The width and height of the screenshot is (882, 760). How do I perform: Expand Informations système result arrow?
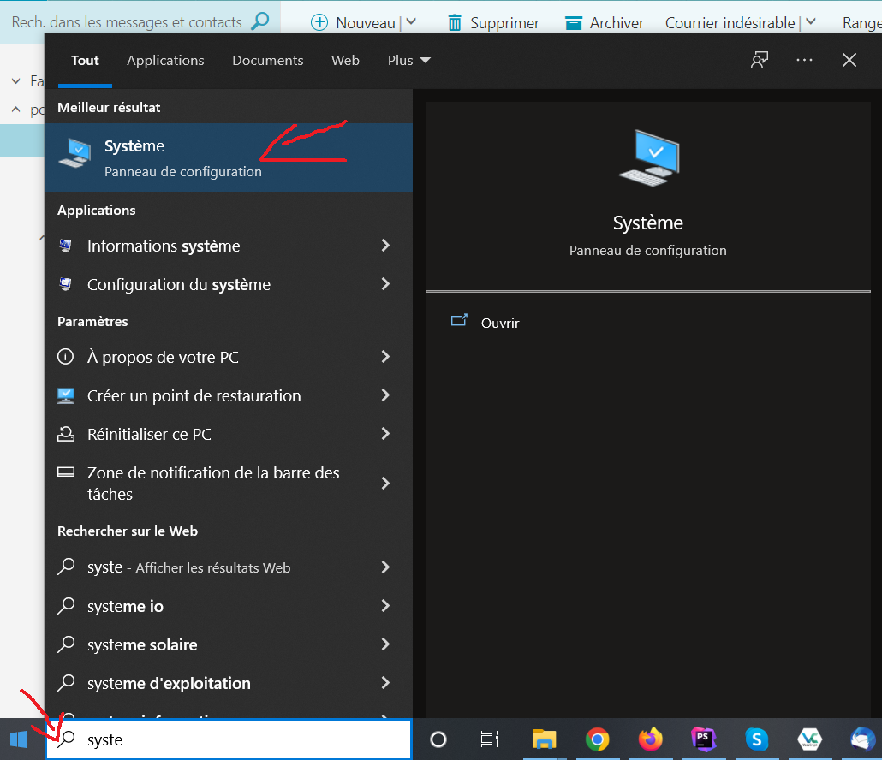point(385,246)
